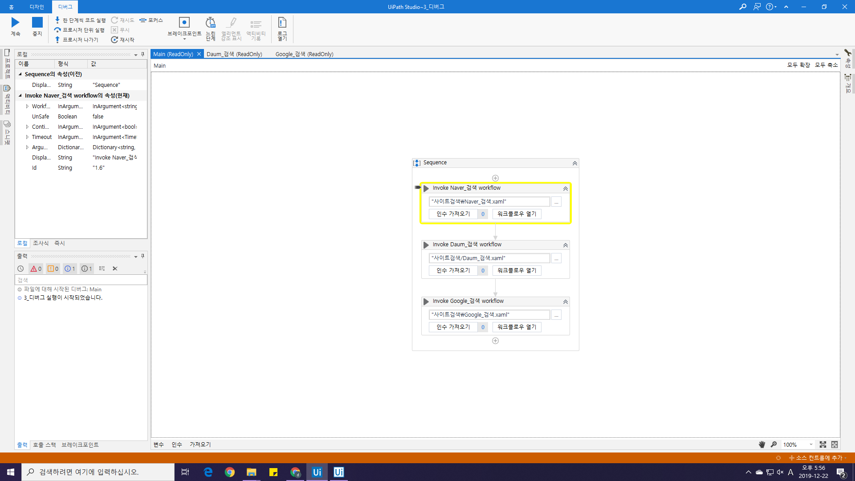Open the 브레이크포인트 dropdown arrow
The height and width of the screenshot is (481, 855).
184,39
